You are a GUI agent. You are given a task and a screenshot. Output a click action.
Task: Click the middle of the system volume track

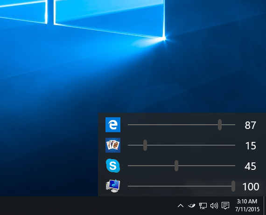pos(182,186)
